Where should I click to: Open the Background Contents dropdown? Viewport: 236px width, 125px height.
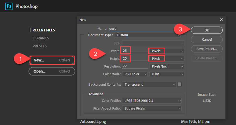click(x=149, y=84)
